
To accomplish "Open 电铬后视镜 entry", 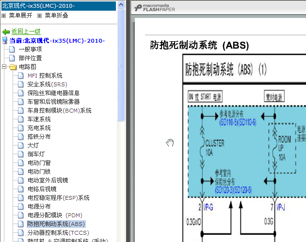I will 42,189.
